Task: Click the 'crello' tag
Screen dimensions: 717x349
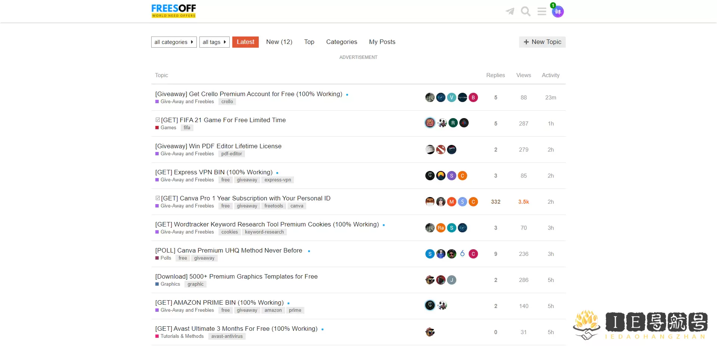Action: coord(227,102)
